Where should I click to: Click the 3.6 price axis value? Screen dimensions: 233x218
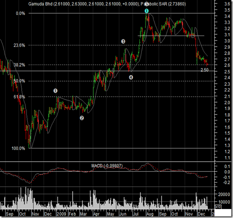227,4
